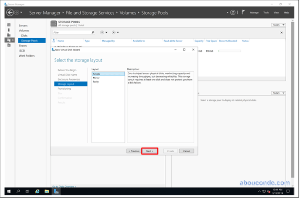The image size is (300, 198).
Task: Open File Explorer from the taskbar
Action: coord(47,191)
